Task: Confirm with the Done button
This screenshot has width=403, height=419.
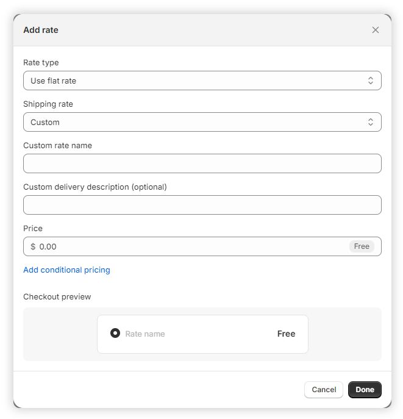Action: click(x=365, y=390)
